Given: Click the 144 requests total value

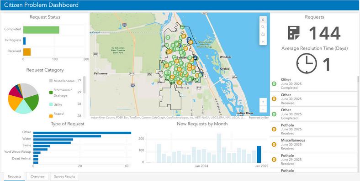Looking at the screenshot, I should pos(324,33).
